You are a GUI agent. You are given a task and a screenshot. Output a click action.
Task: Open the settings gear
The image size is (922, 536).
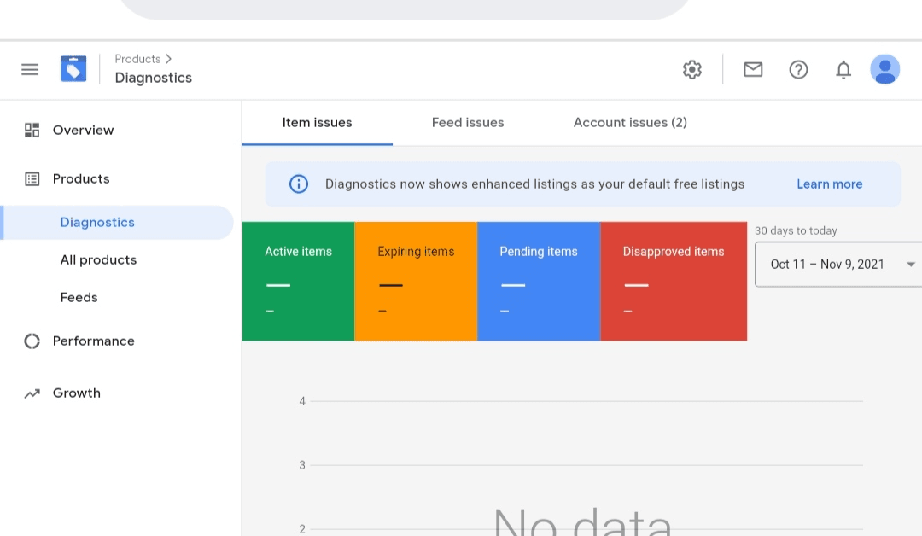click(692, 70)
